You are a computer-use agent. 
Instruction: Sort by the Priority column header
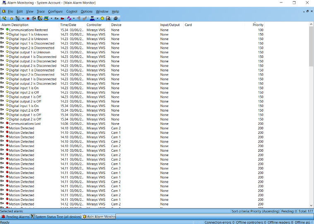click(258, 25)
